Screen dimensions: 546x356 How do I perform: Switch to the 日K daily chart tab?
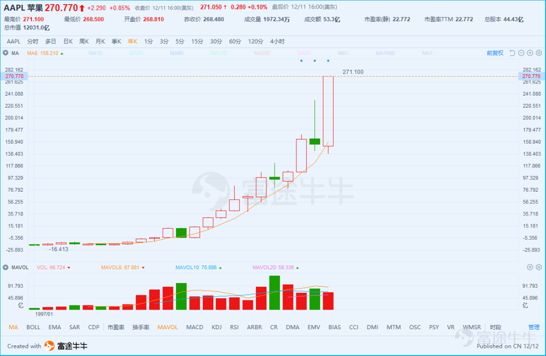click(x=68, y=41)
